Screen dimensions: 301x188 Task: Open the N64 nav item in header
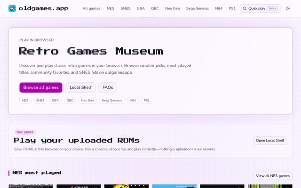(219, 8)
